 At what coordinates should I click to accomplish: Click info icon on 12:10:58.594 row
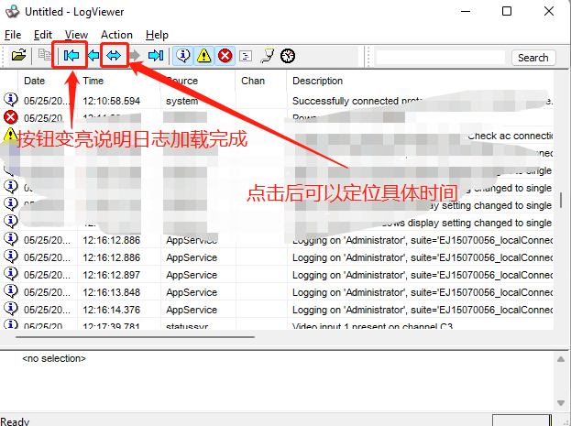point(11,99)
